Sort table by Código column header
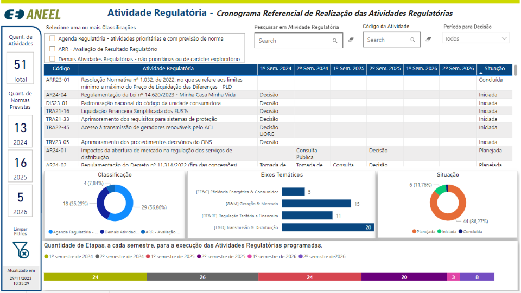This screenshot has width=521, height=293. point(61,69)
